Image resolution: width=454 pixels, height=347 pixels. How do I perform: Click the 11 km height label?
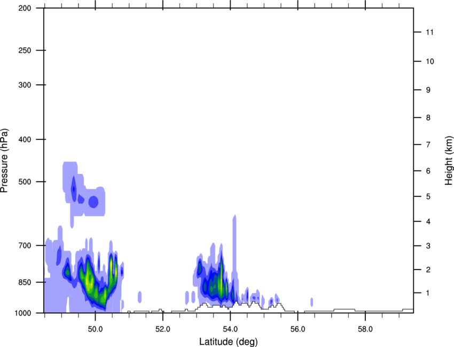point(429,32)
